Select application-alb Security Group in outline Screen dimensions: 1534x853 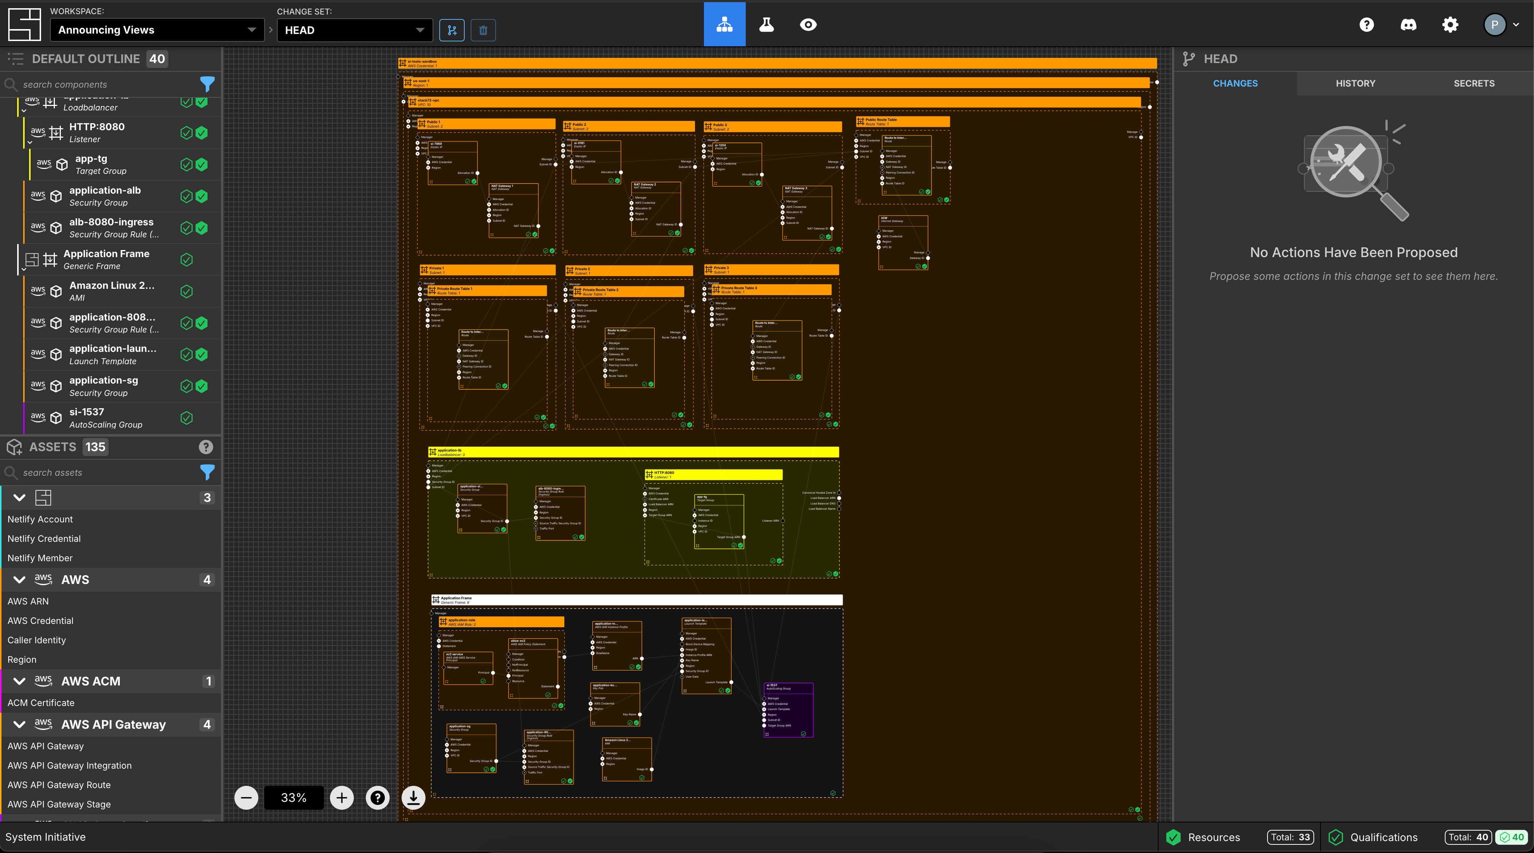[x=122, y=196]
